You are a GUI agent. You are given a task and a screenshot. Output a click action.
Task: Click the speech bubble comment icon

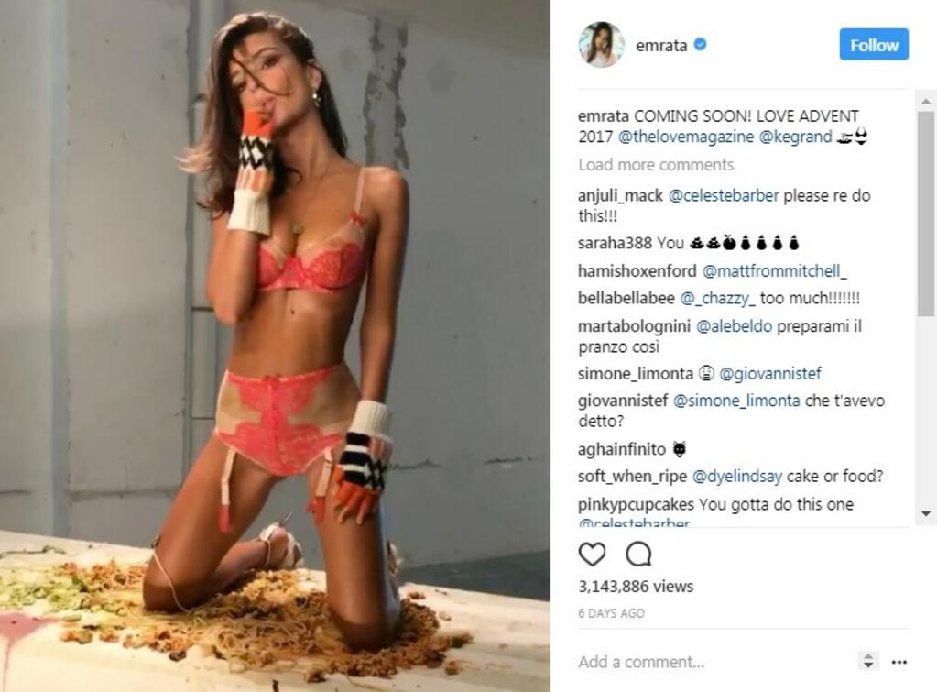638,554
